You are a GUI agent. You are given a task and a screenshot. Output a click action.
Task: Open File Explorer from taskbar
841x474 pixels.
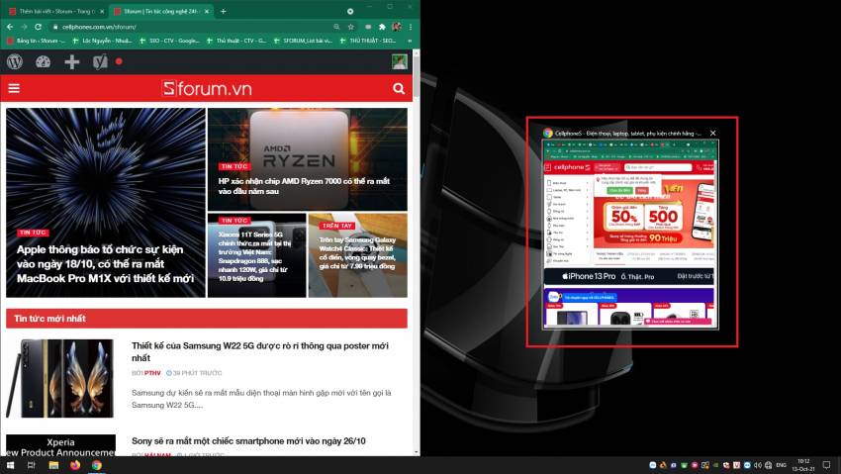click(53, 465)
